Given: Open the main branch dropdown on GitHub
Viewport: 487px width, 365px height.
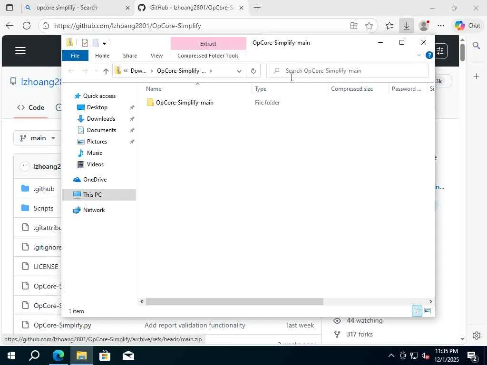Looking at the screenshot, I should tap(39, 138).
